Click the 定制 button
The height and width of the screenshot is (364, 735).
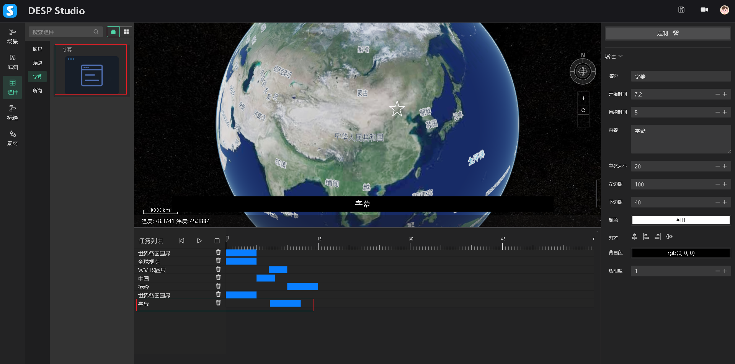tap(667, 33)
